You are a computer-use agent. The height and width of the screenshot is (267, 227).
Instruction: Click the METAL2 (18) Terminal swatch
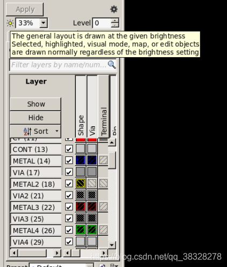(x=103, y=183)
